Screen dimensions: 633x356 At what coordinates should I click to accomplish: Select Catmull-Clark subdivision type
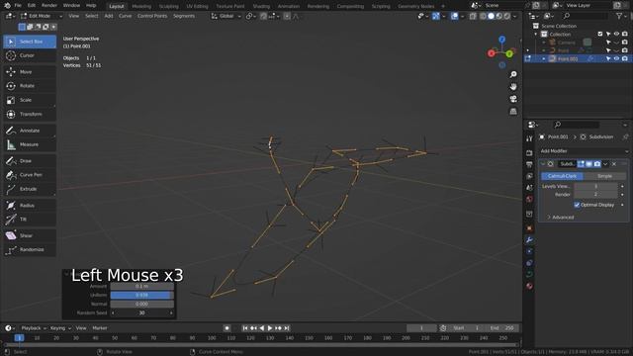[x=562, y=176]
